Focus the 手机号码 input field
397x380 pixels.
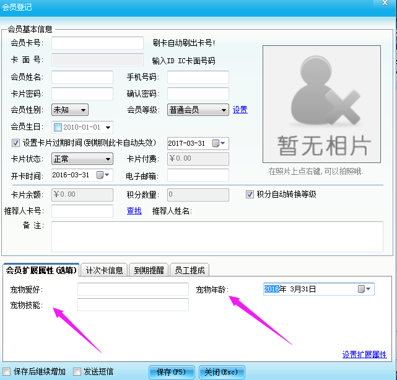[x=198, y=77]
